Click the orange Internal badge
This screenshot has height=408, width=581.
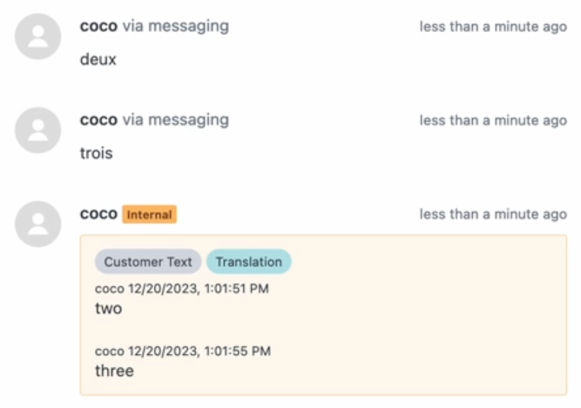[149, 215]
